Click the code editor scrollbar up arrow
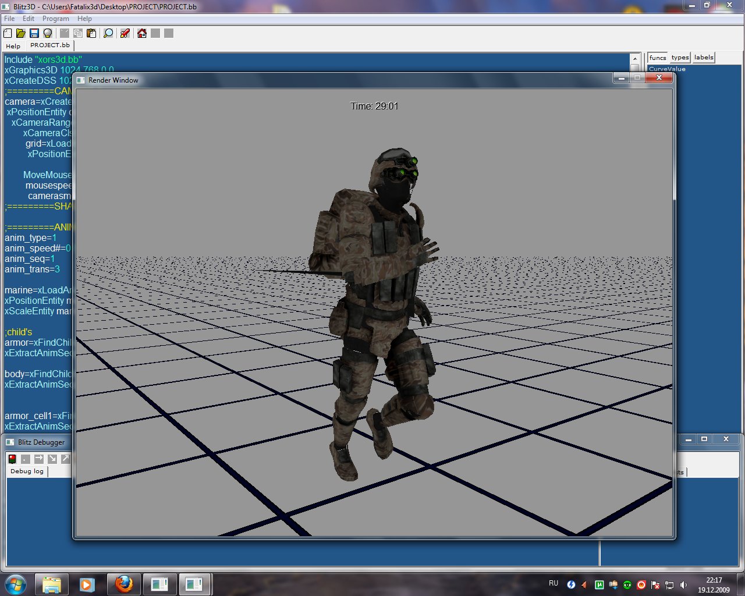745x596 pixels. coord(635,59)
